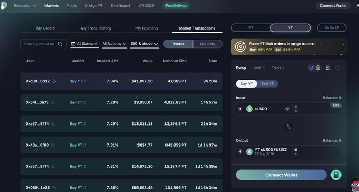This screenshot has height=192, width=359.
Task: Click the Ethereum network icon in Input row
Action: (240, 109)
